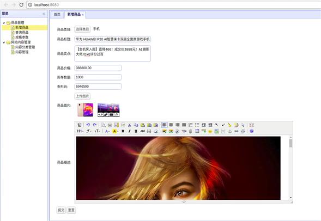This screenshot has width=321, height=221.
Task: Open the font size dropdown in the editor
Action: click(97, 131)
